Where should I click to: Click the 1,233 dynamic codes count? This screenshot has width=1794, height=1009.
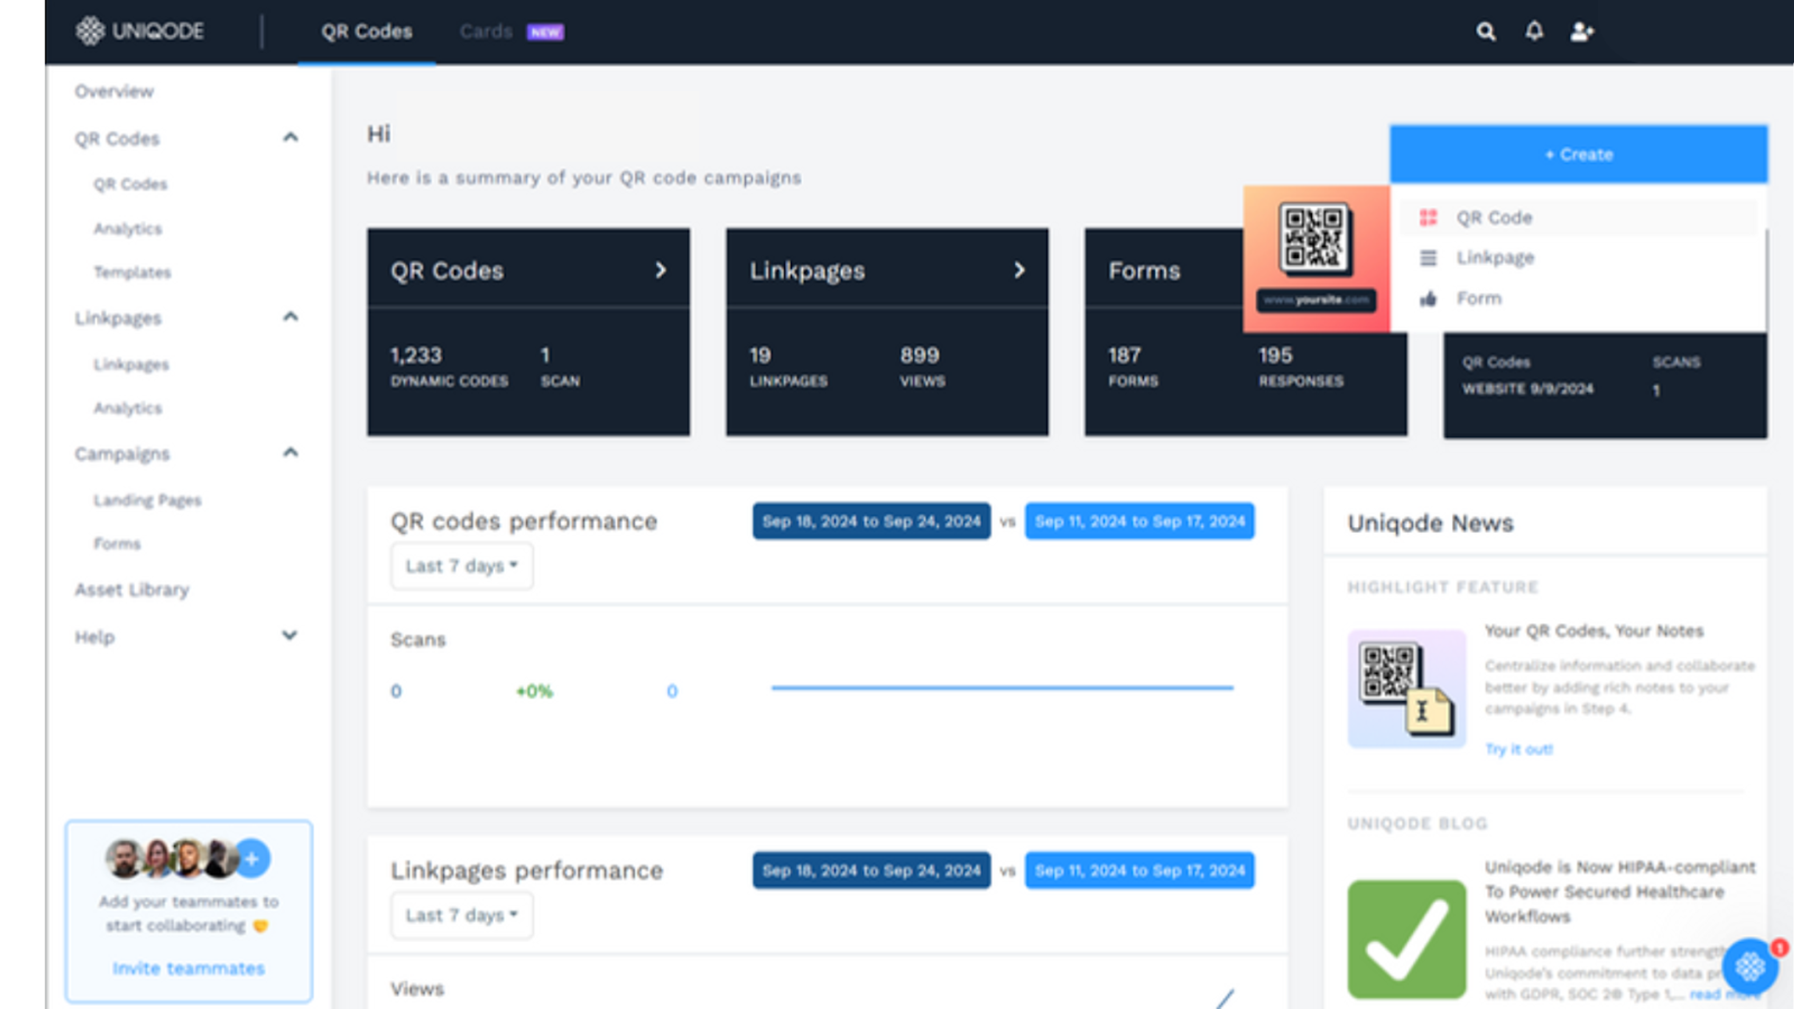click(x=416, y=356)
